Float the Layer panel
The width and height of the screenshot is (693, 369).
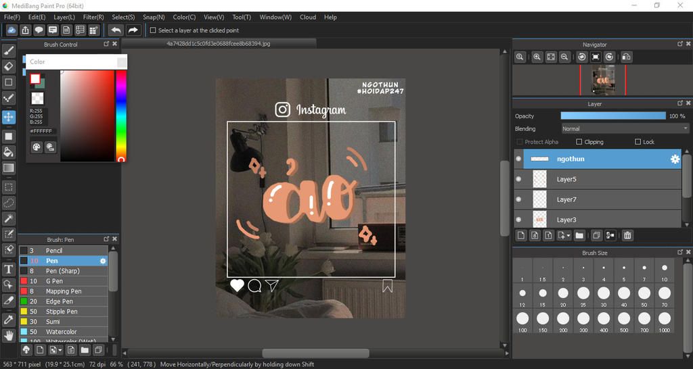click(679, 103)
